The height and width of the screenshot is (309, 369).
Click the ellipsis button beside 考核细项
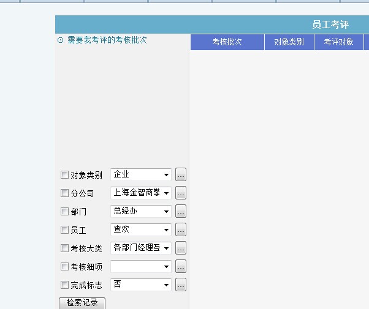tap(181, 267)
